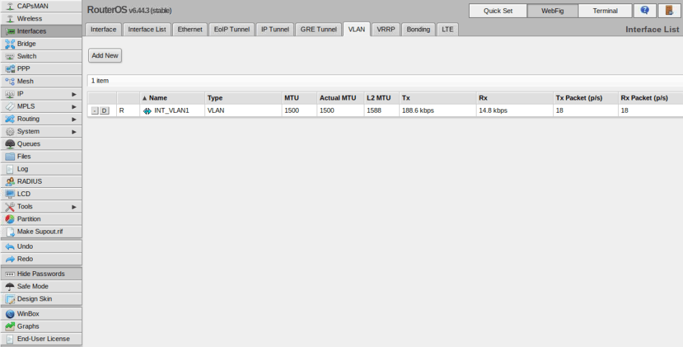Click the Add New button
Viewport: 683px width, 347px height.
pos(105,56)
